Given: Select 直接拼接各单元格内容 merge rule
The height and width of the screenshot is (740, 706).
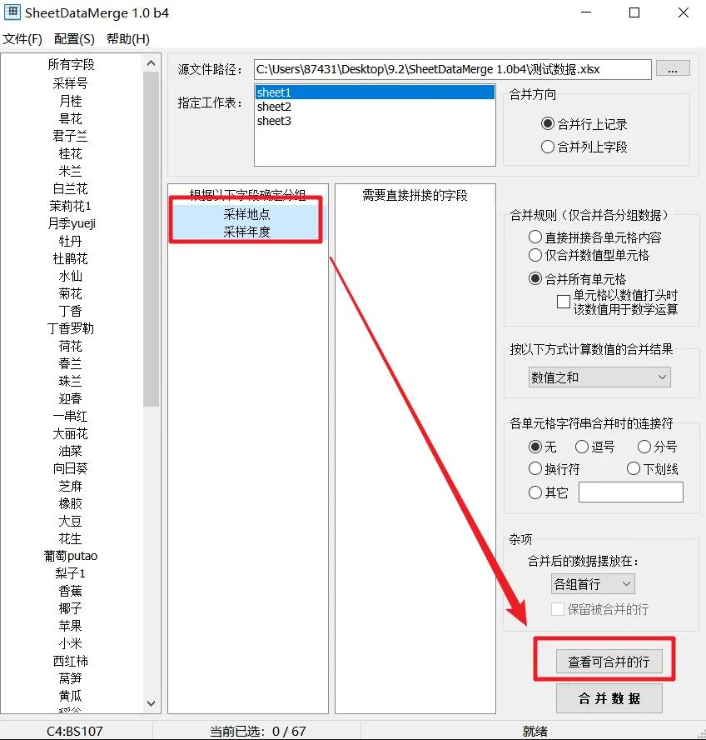Looking at the screenshot, I should click(x=536, y=237).
